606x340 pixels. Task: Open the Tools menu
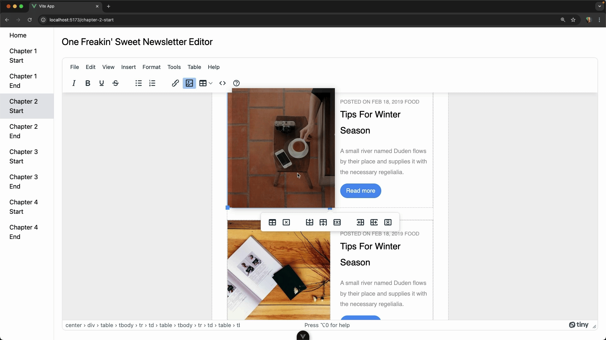point(174,67)
